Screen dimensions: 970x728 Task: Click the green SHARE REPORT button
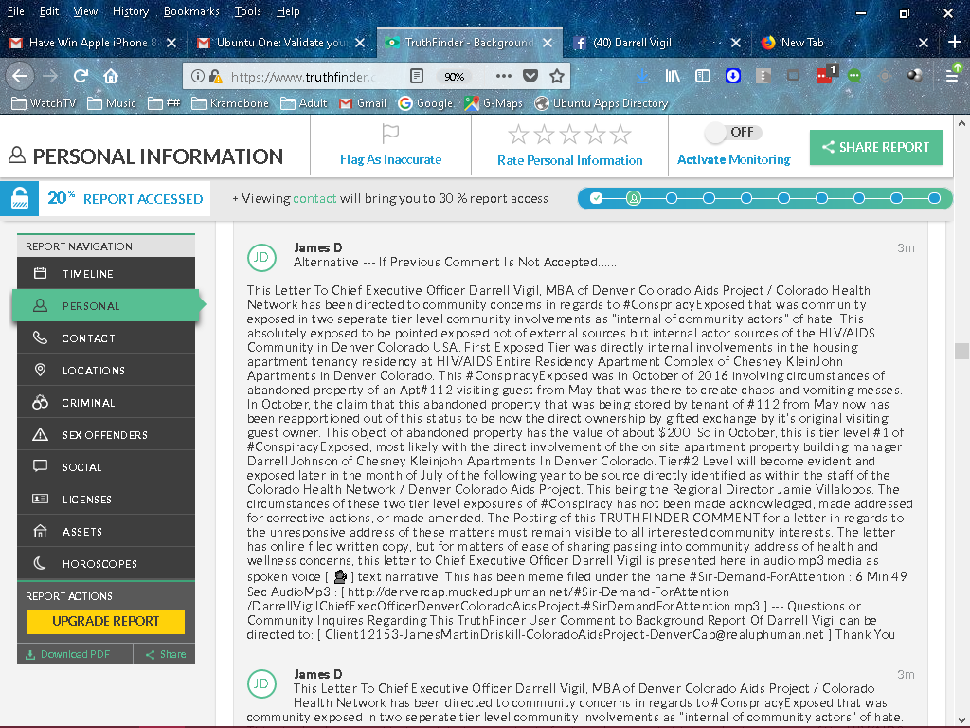tap(876, 147)
